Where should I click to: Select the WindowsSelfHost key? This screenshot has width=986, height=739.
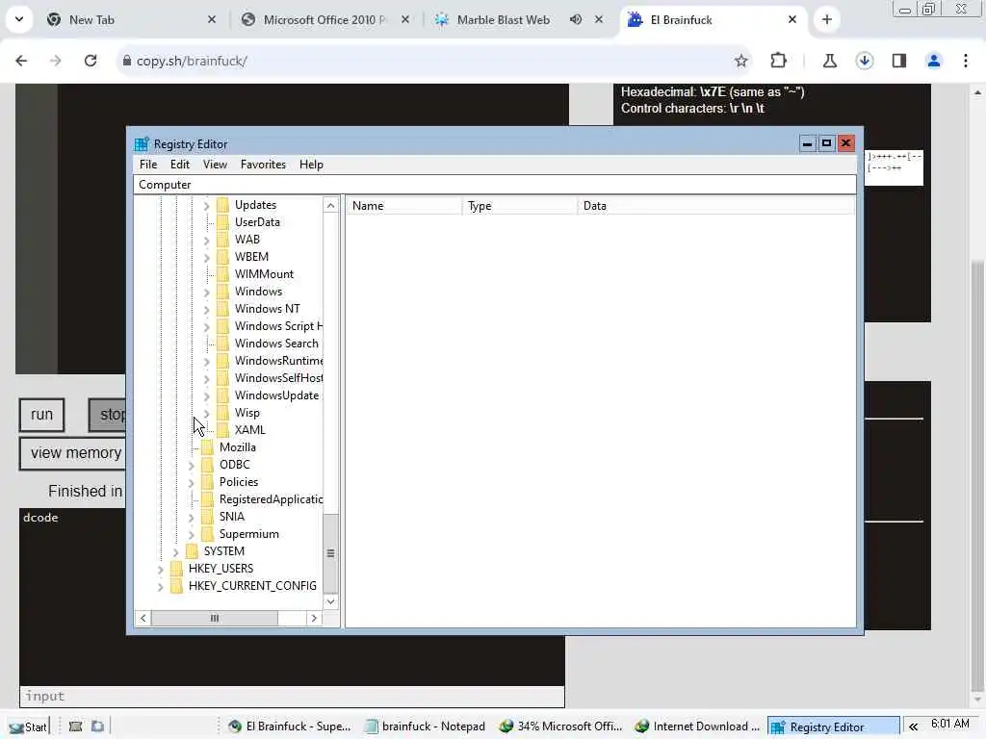point(278,378)
